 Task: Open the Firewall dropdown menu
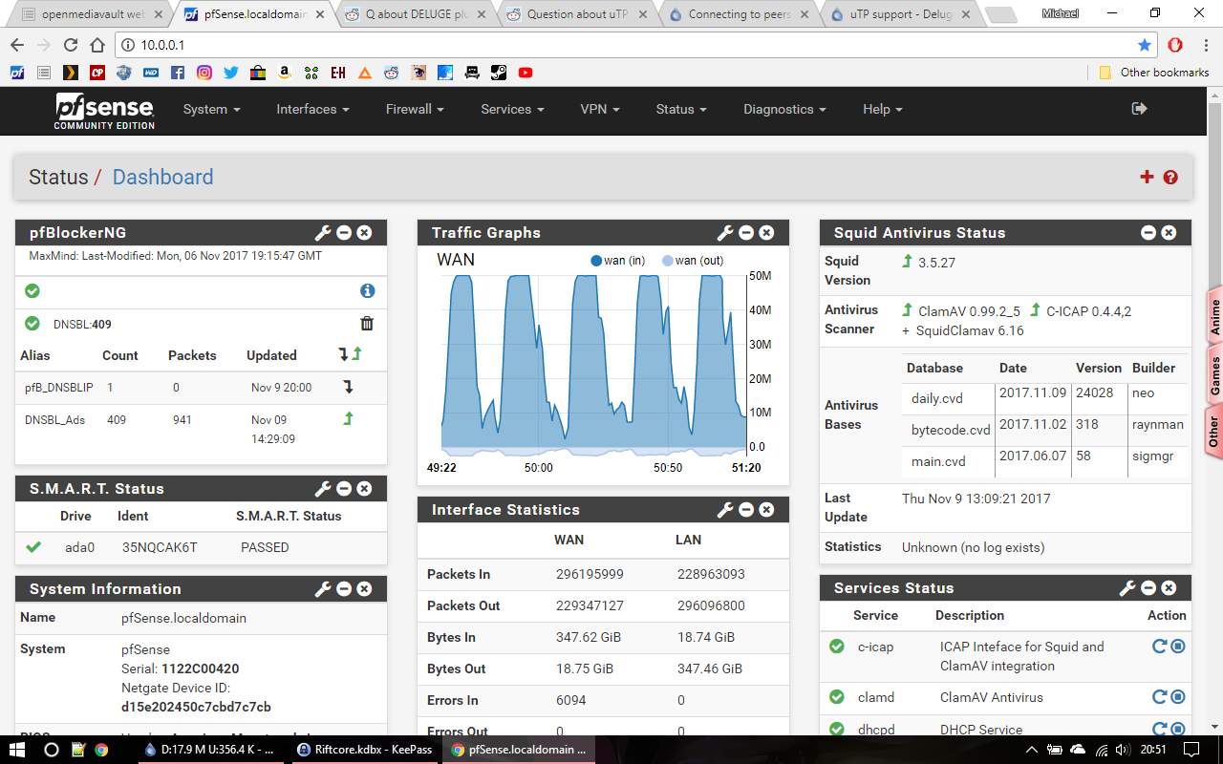[x=415, y=109]
